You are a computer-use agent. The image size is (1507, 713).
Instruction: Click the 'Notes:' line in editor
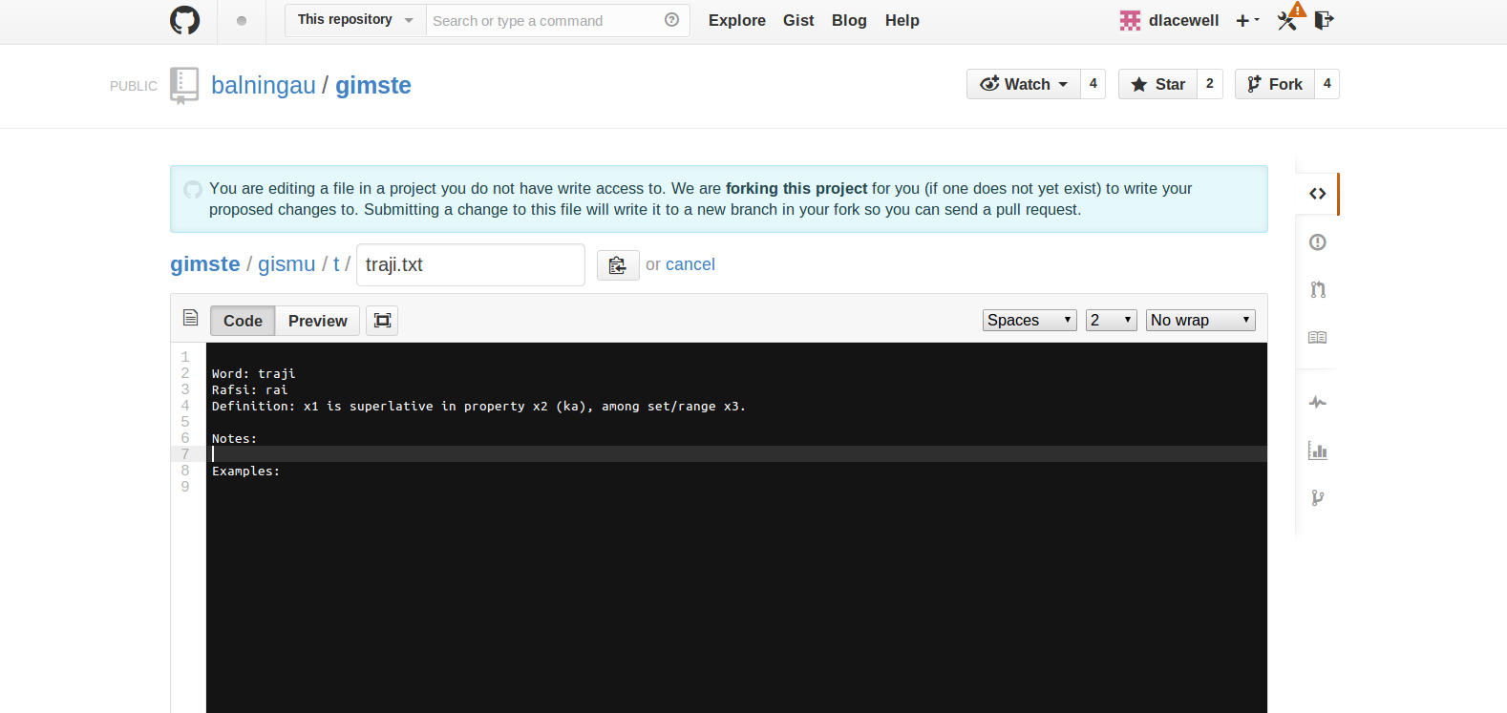pyautogui.click(x=235, y=438)
